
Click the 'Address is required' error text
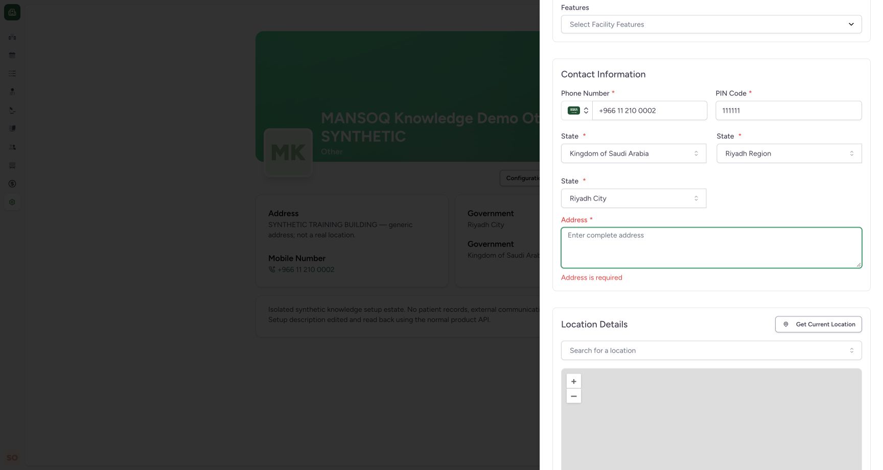pyautogui.click(x=591, y=278)
